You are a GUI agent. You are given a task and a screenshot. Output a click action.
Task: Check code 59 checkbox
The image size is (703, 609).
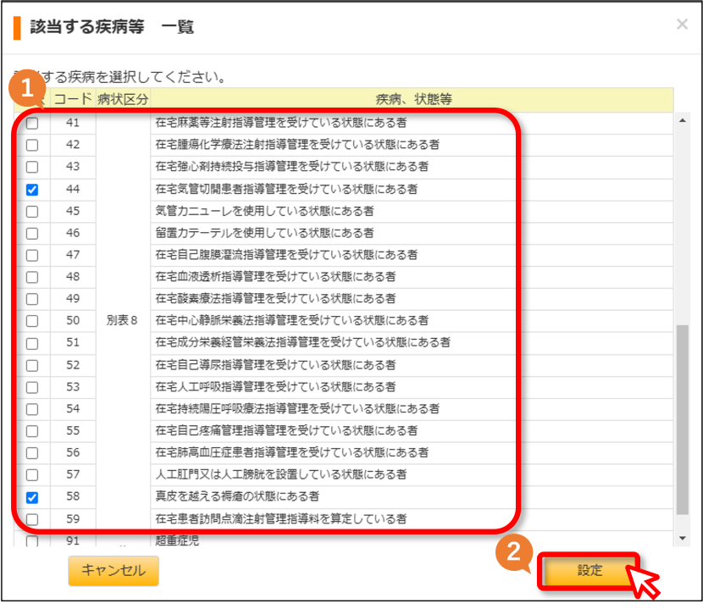[32, 519]
